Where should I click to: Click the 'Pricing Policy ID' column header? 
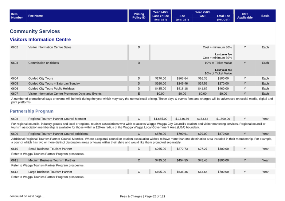139,16
